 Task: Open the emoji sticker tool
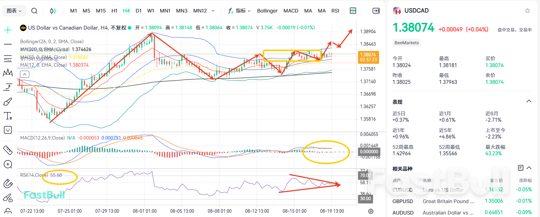pos(7,130)
